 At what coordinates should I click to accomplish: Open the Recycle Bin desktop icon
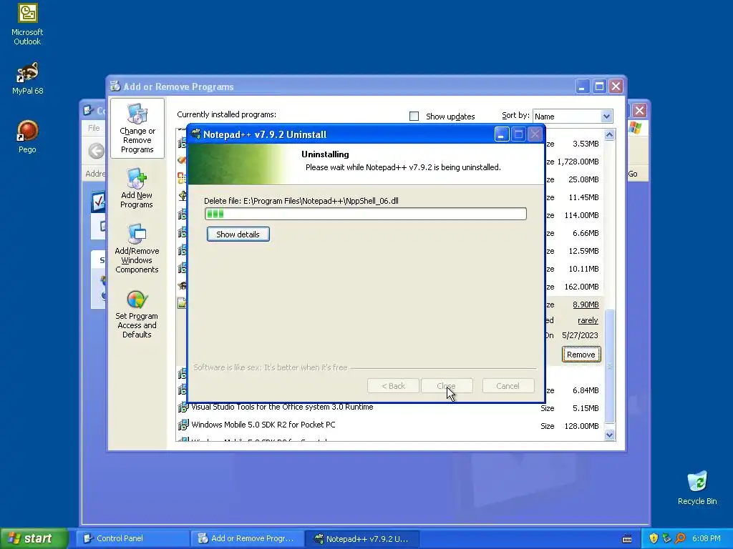pos(697,488)
